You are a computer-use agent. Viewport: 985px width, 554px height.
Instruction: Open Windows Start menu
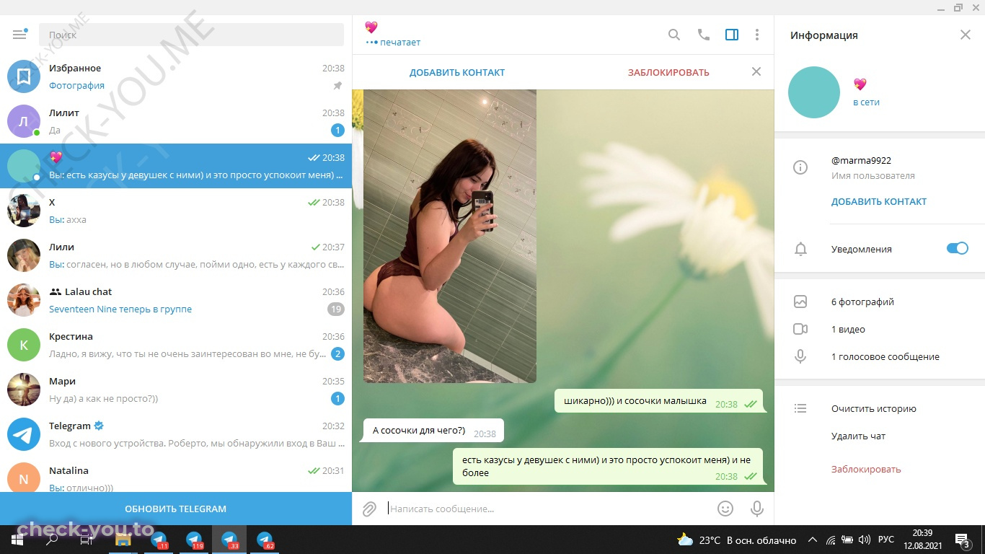[17, 540]
